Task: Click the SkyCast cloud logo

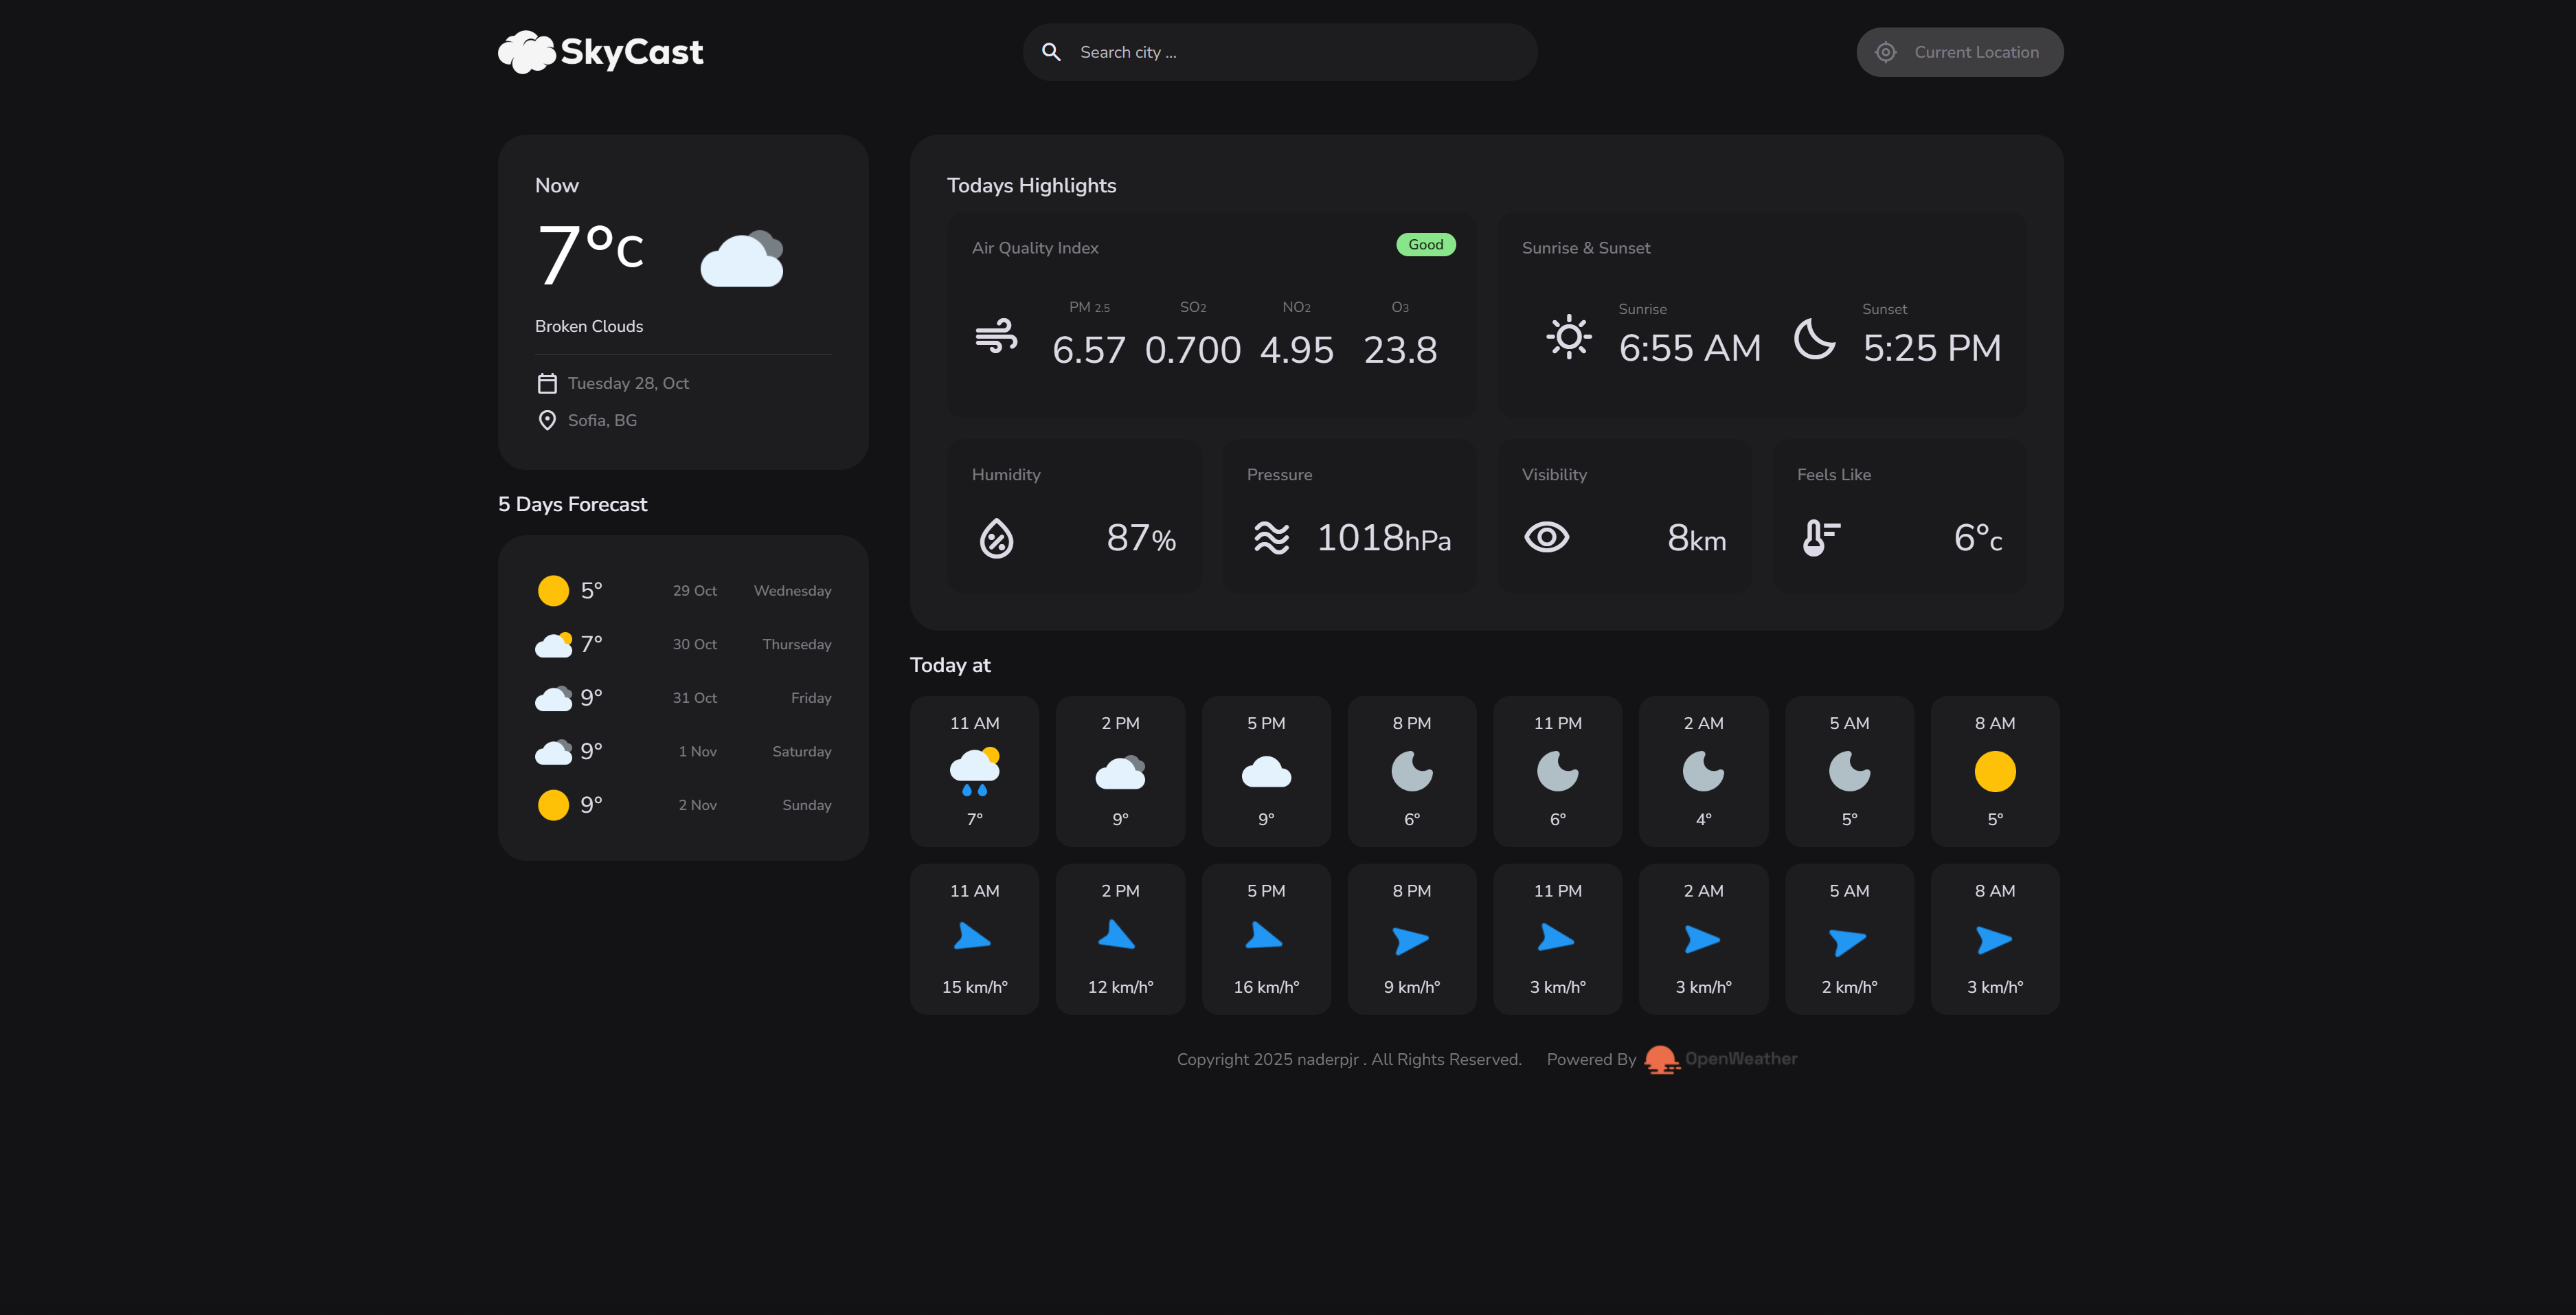Action: pyautogui.click(x=528, y=51)
